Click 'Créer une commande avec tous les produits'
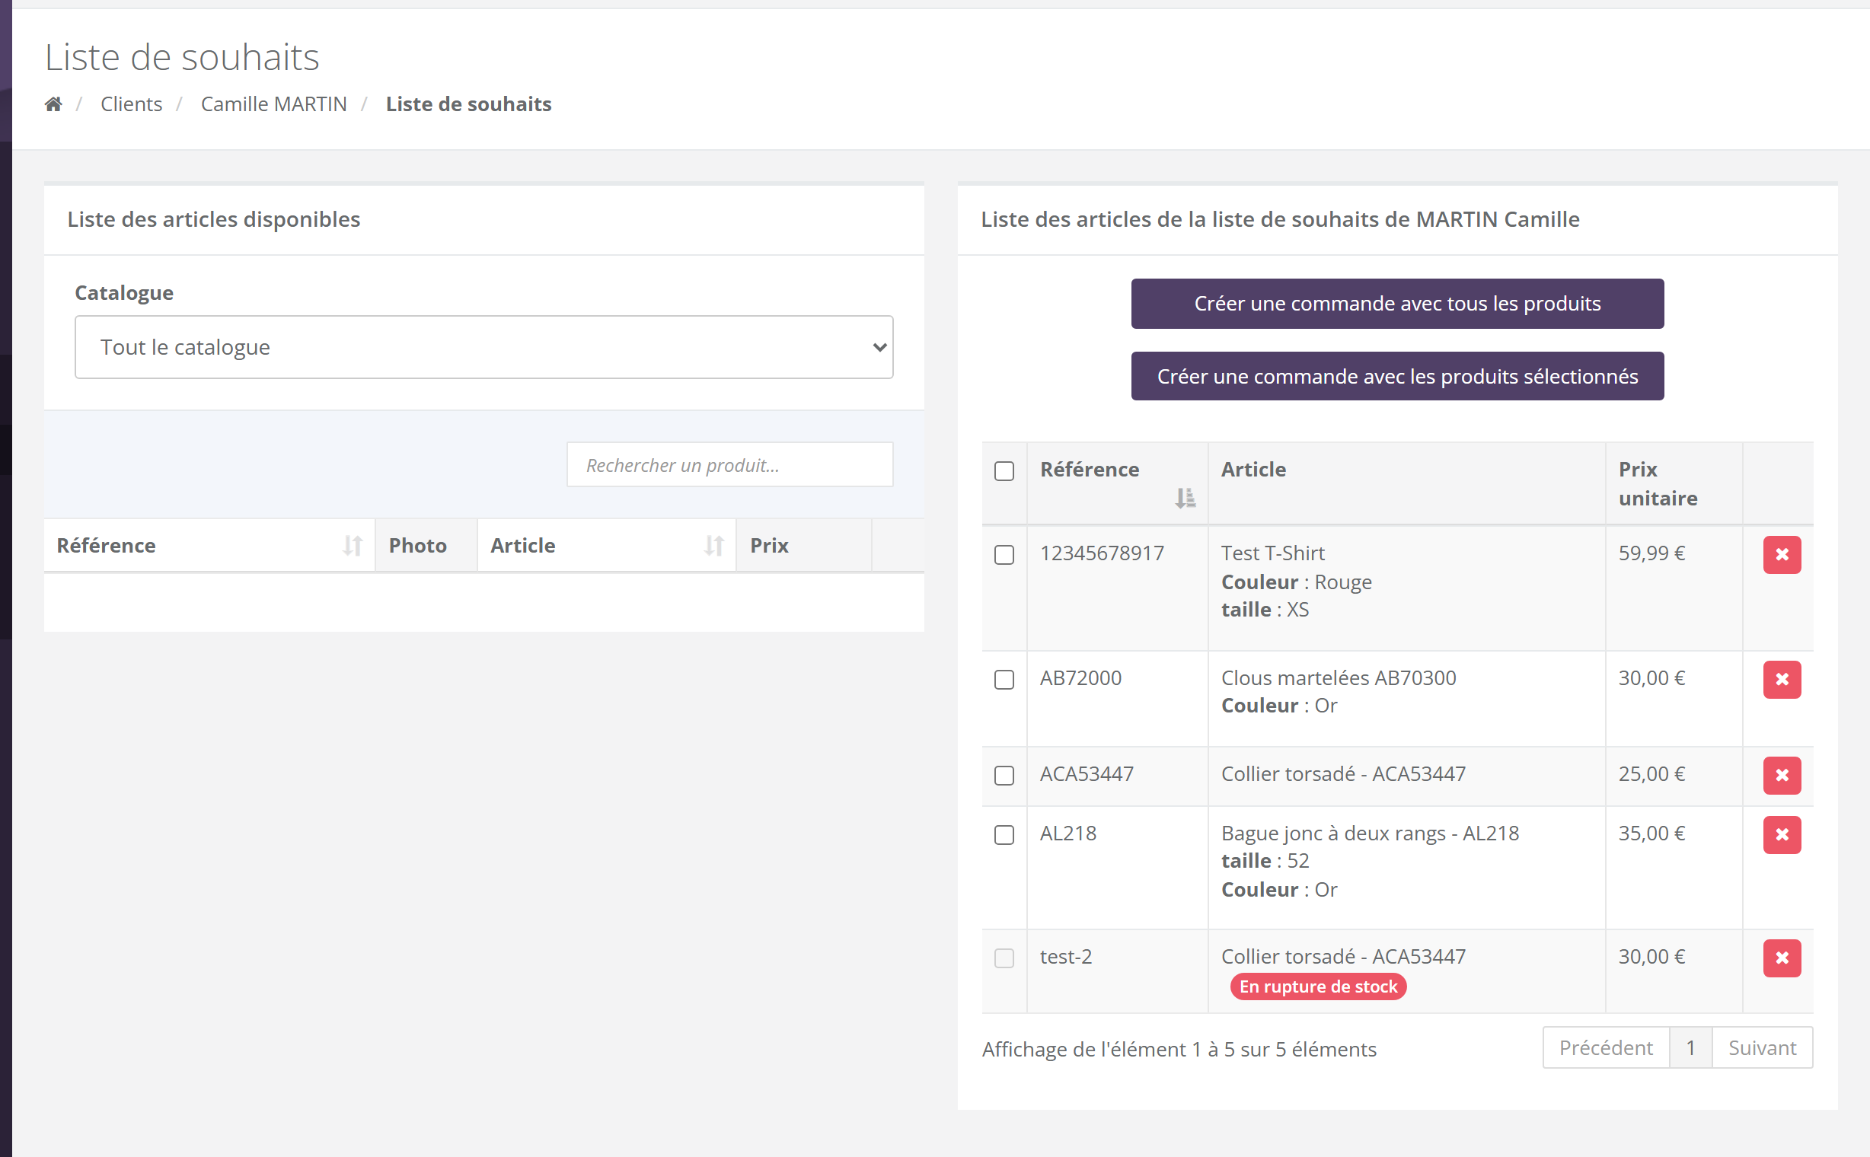1870x1157 pixels. (1397, 304)
